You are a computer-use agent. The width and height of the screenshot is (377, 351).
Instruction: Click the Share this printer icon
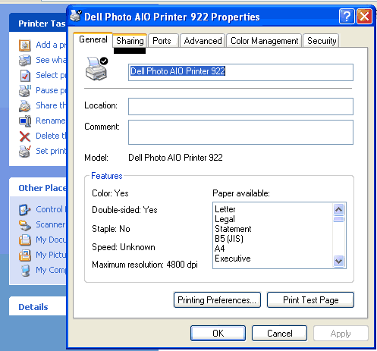coord(25,106)
